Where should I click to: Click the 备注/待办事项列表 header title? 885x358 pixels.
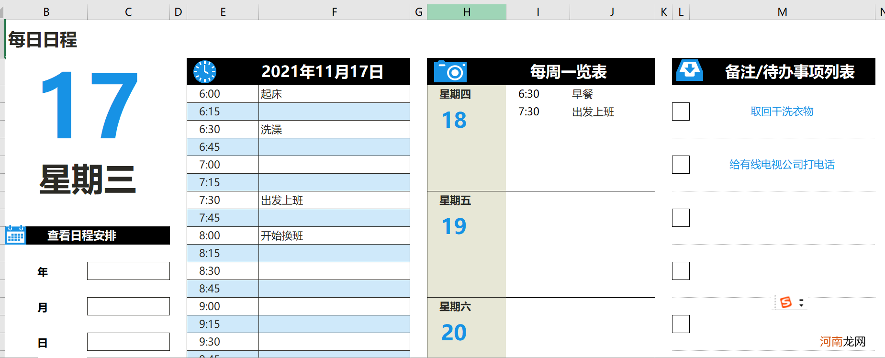pos(790,72)
